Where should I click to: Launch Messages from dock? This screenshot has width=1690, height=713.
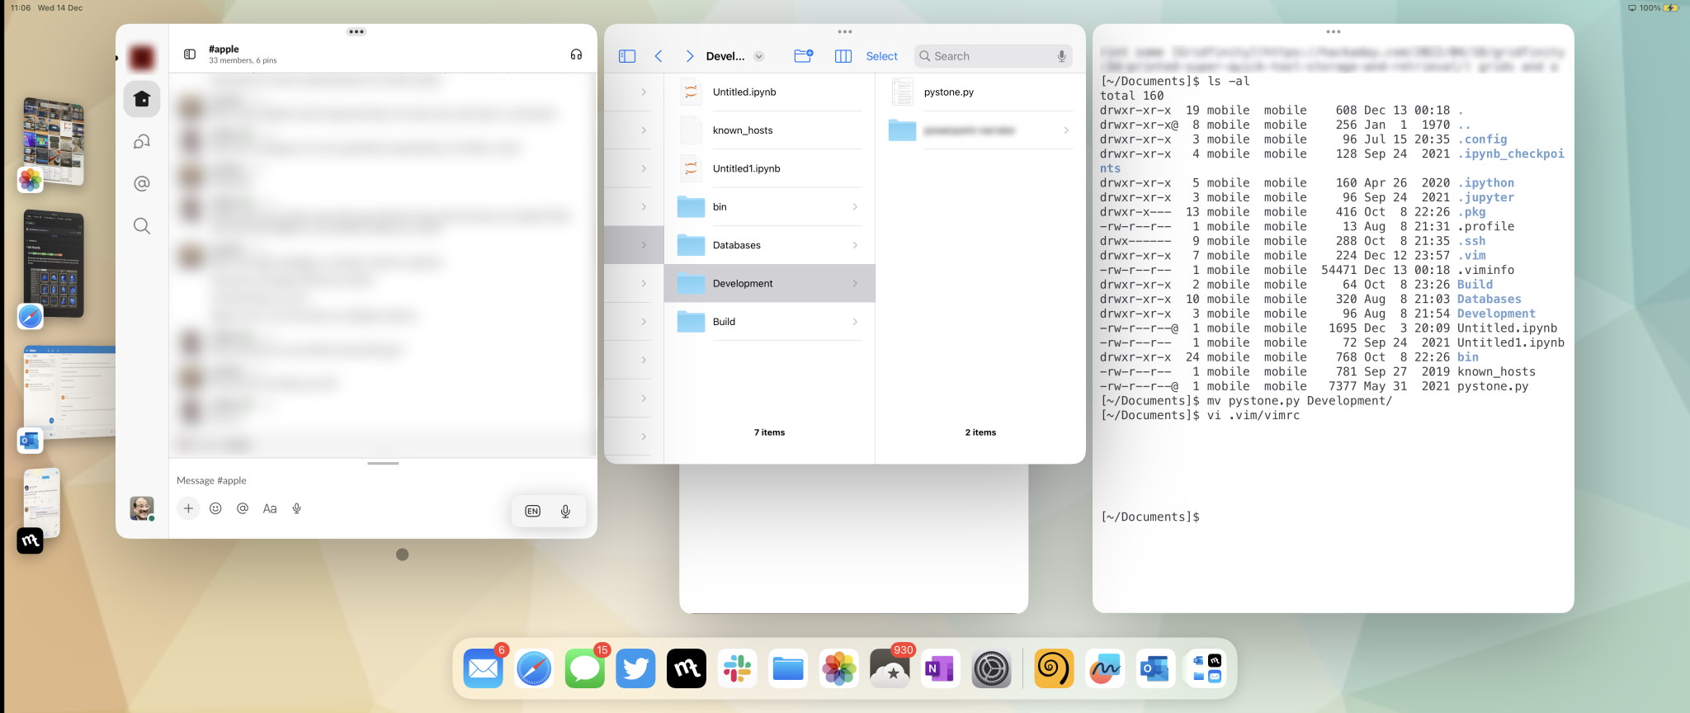tap(585, 668)
